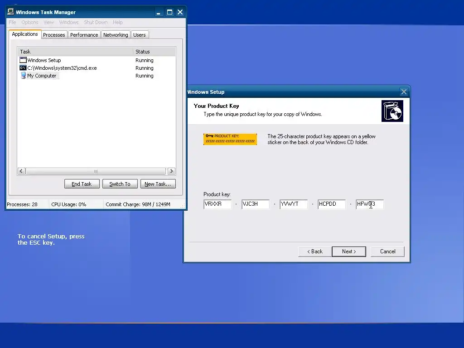The width and height of the screenshot is (464, 348).
Task: Sort by the Status column header
Action: tap(154, 52)
